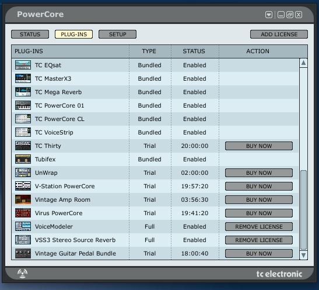Click the Tubifex plug-in icon
The image size is (319, 290).
(23, 159)
